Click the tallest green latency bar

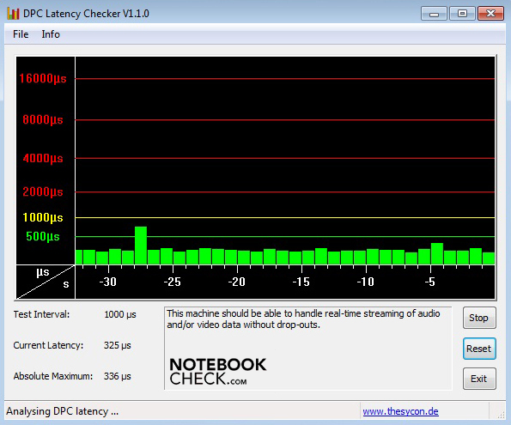(141, 246)
